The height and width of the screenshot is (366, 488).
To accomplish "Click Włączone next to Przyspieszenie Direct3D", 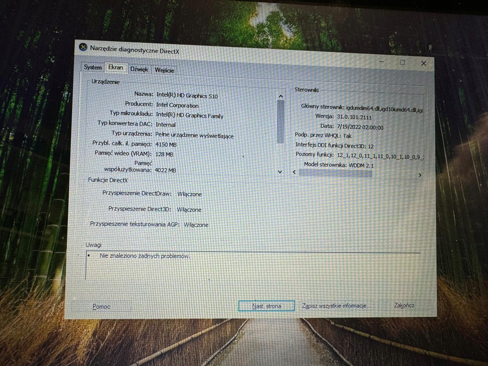I will pos(189,210).
